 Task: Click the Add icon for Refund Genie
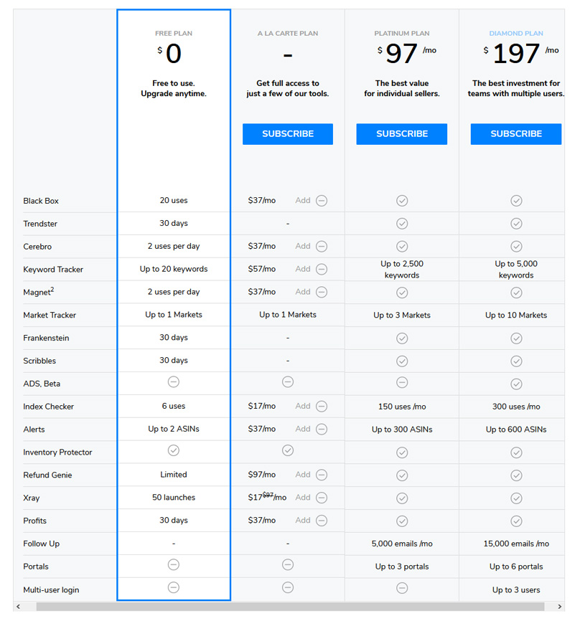click(322, 475)
